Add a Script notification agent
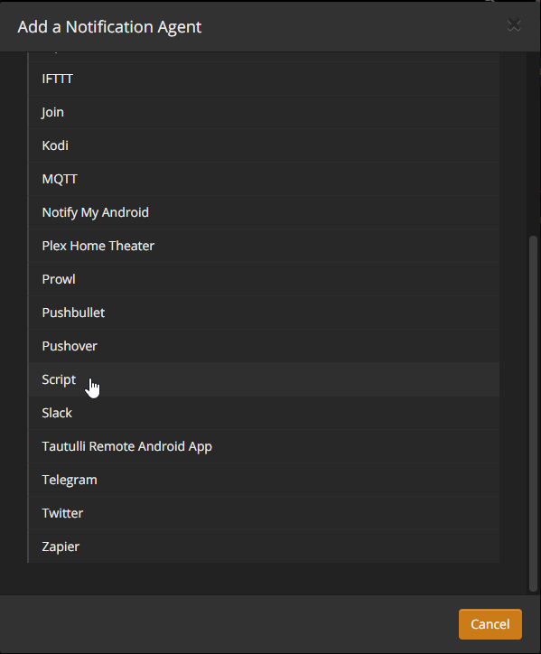 [x=264, y=379]
